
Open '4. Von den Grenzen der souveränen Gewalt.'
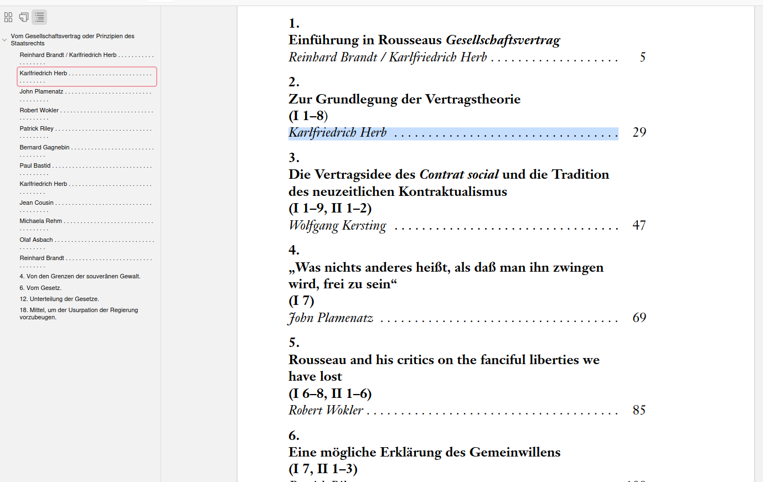[80, 276]
